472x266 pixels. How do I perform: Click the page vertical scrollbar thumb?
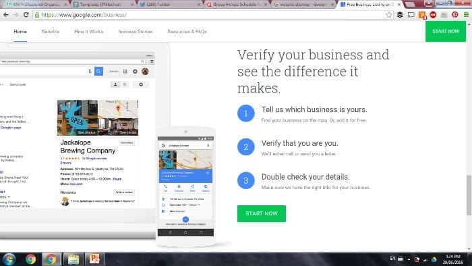pos(469,195)
